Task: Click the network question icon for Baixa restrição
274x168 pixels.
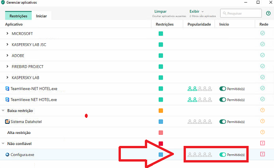Action: 262,110
